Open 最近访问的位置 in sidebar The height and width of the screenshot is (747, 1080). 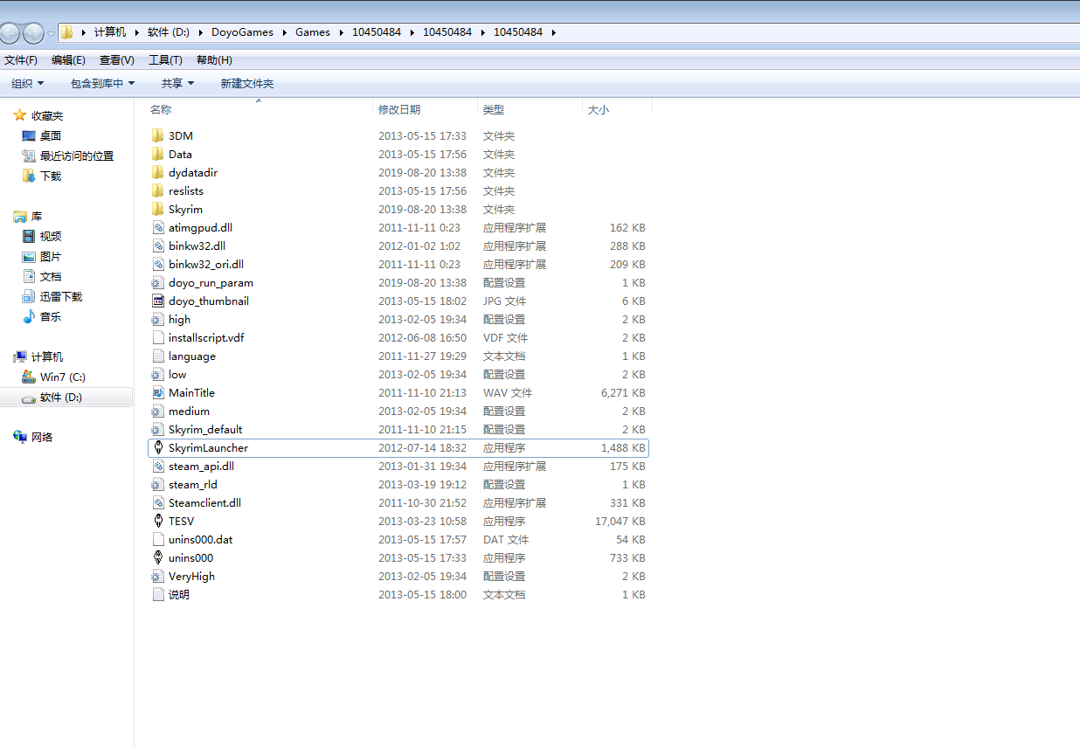77,156
